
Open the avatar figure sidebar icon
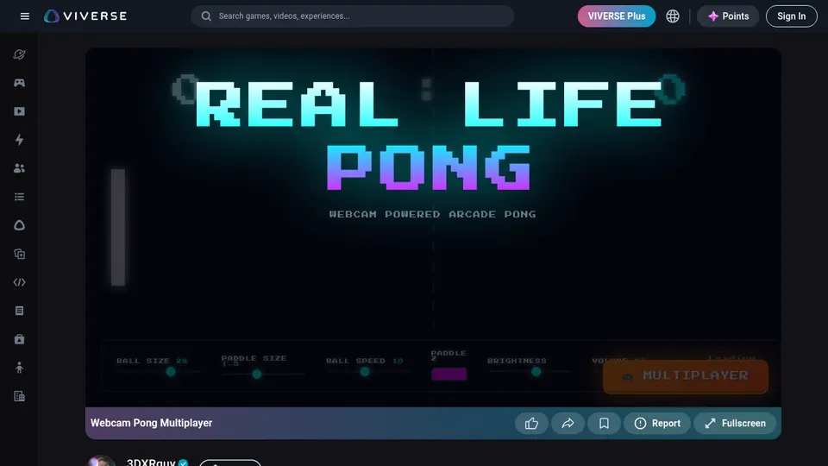click(x=19, y=368)
